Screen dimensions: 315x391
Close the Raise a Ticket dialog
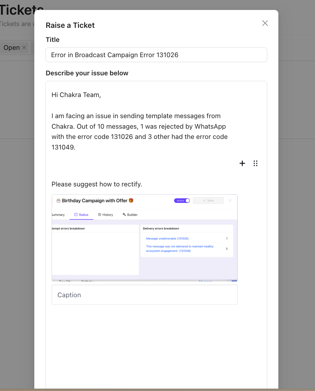[x=265, y=23]
